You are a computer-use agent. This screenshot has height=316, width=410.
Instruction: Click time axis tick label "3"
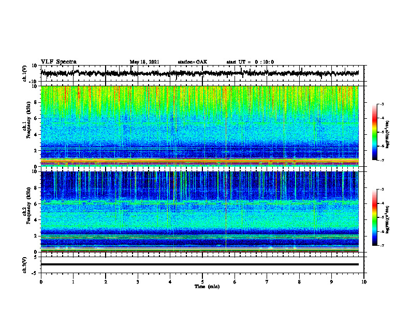(138, 282)
